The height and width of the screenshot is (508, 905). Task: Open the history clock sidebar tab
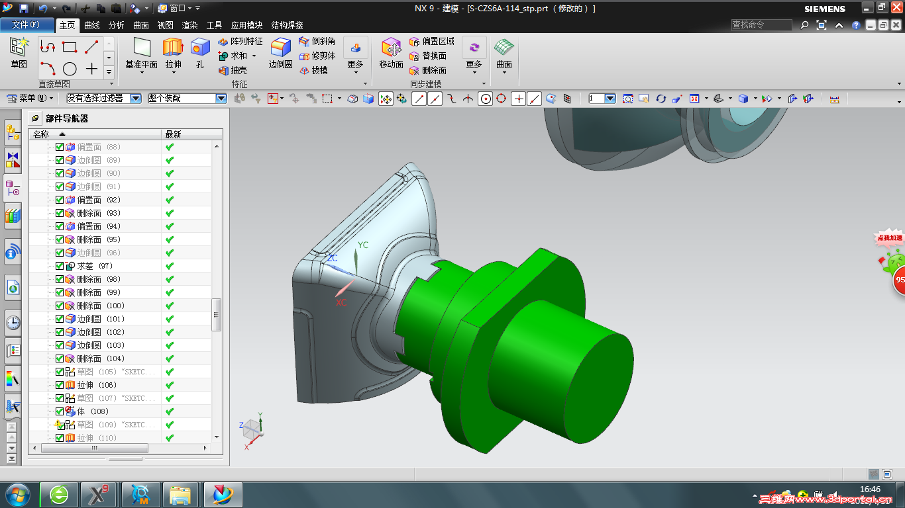[13, 322]
